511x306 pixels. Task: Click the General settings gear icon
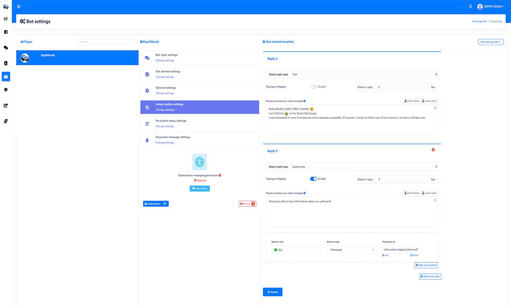[x=147, y=91]
